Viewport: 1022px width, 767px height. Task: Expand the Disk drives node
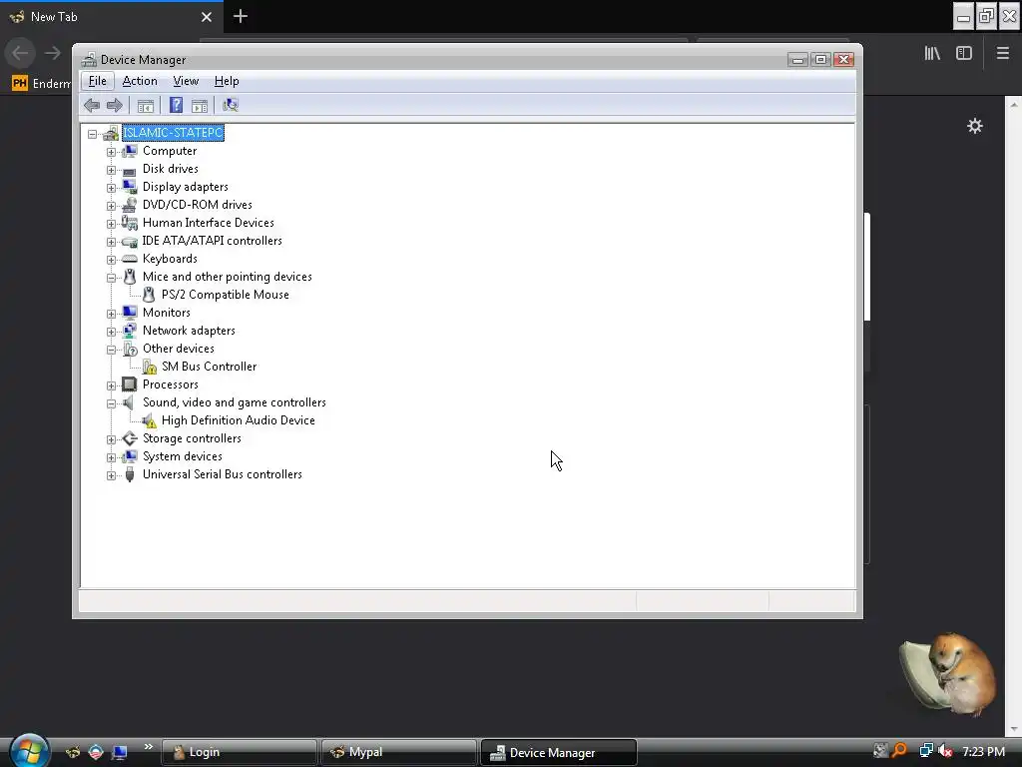[x=111, y=170]
